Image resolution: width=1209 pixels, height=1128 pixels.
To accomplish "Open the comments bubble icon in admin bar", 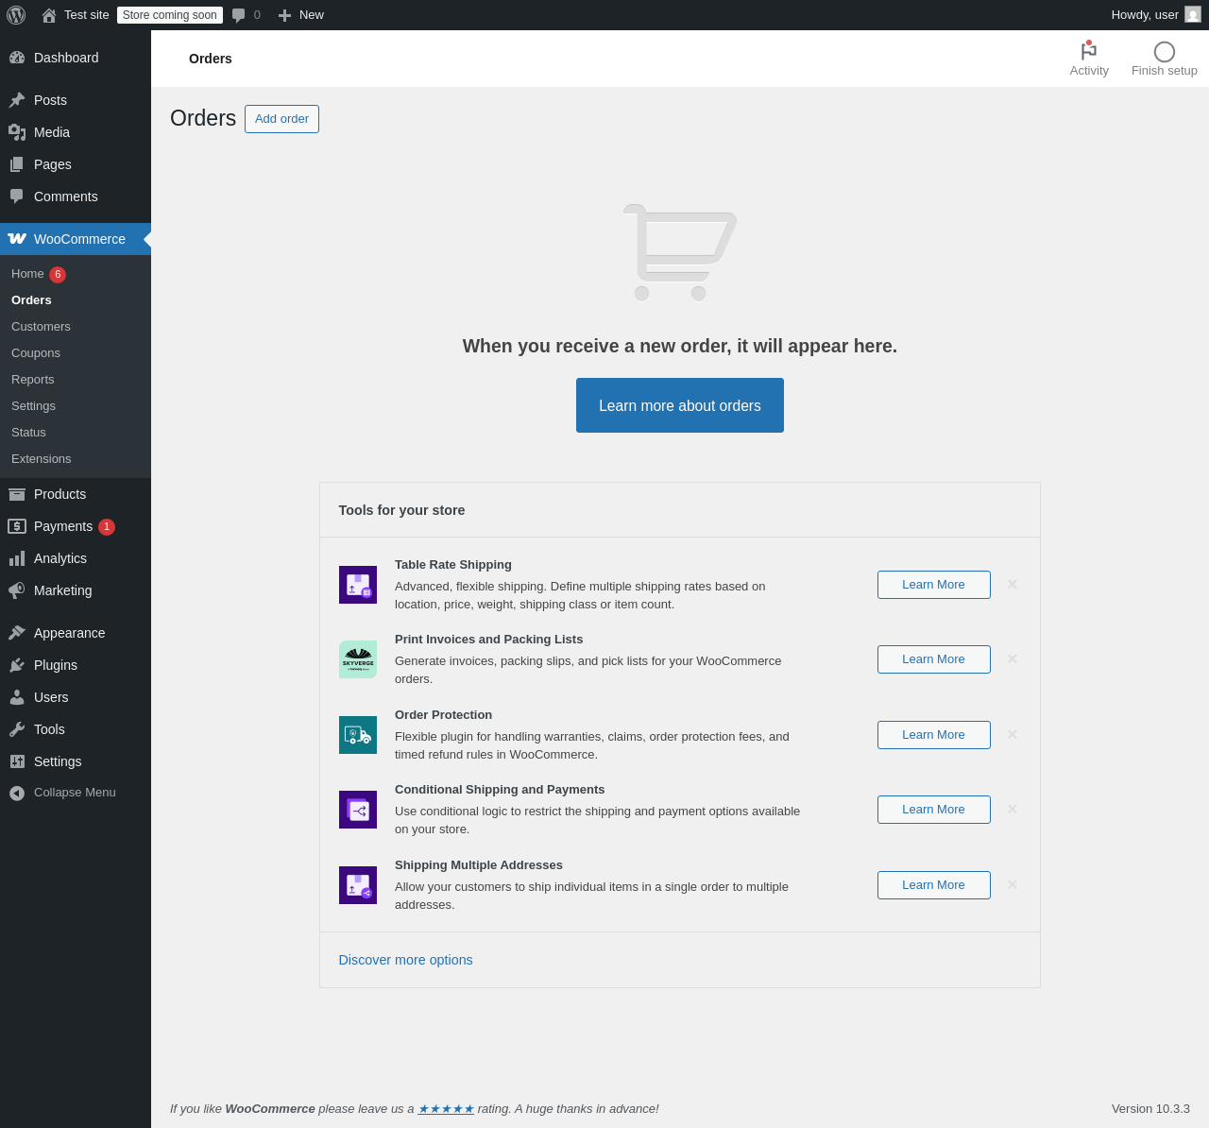I will [x=239, y=15].
